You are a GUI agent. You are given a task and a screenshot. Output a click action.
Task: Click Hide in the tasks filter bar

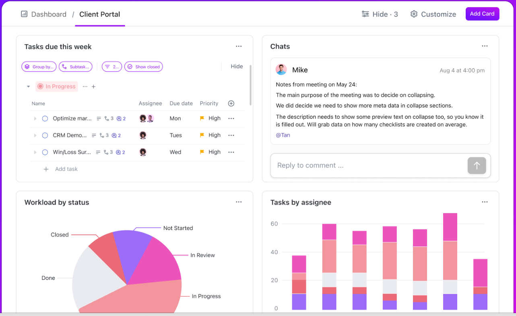(x=237, y=66)
